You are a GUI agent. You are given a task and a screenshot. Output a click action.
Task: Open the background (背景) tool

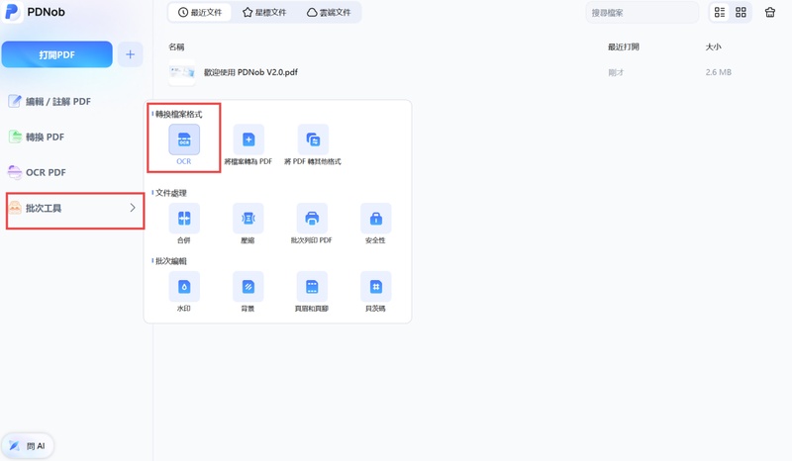tap(248, 286)
